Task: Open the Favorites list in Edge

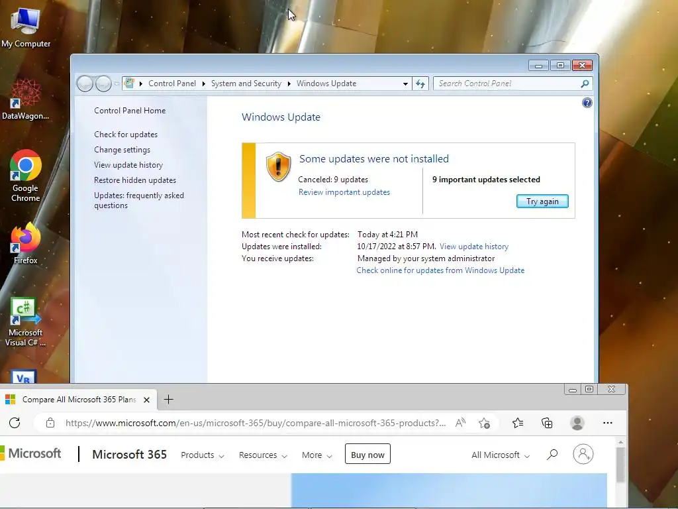Action: click(x=518, y=423)
